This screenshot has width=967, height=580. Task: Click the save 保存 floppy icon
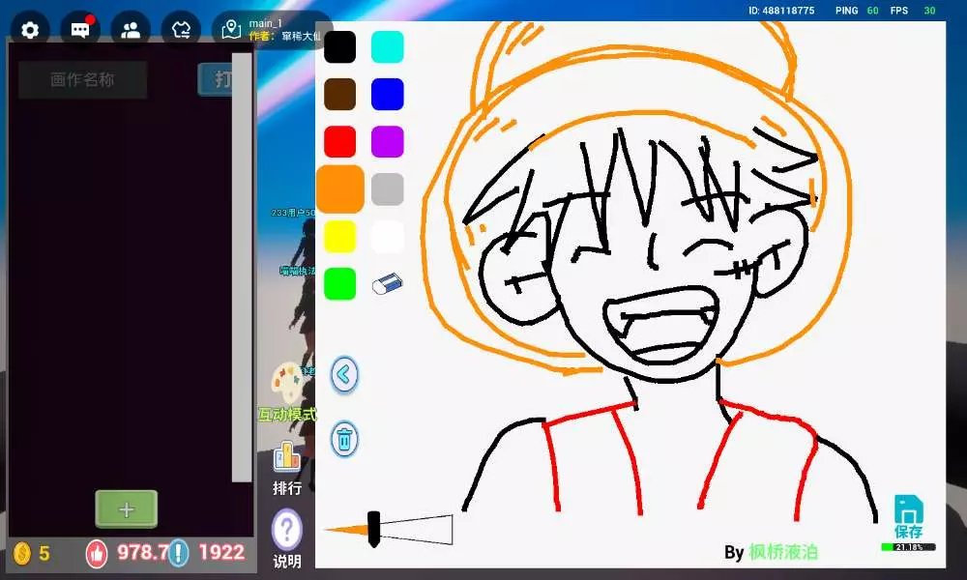coord(908,516)
